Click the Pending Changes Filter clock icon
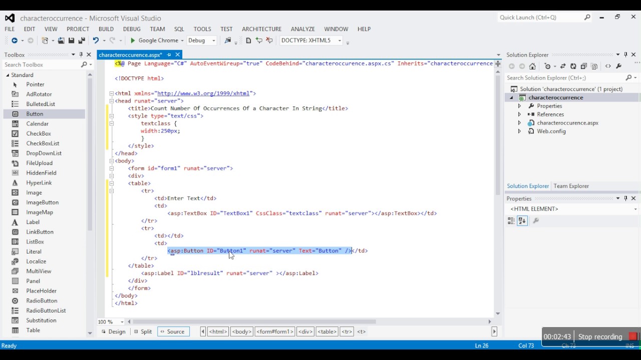The width and height of the screenshot is (641, 360). [x=547, y=66]
